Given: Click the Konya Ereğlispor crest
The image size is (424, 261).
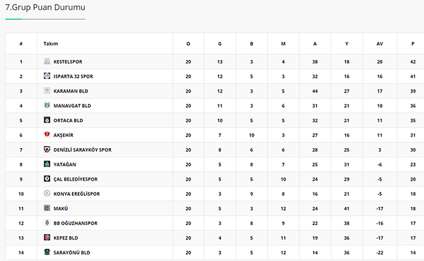Looking at the screenshot, I should [x=47, y=193].
